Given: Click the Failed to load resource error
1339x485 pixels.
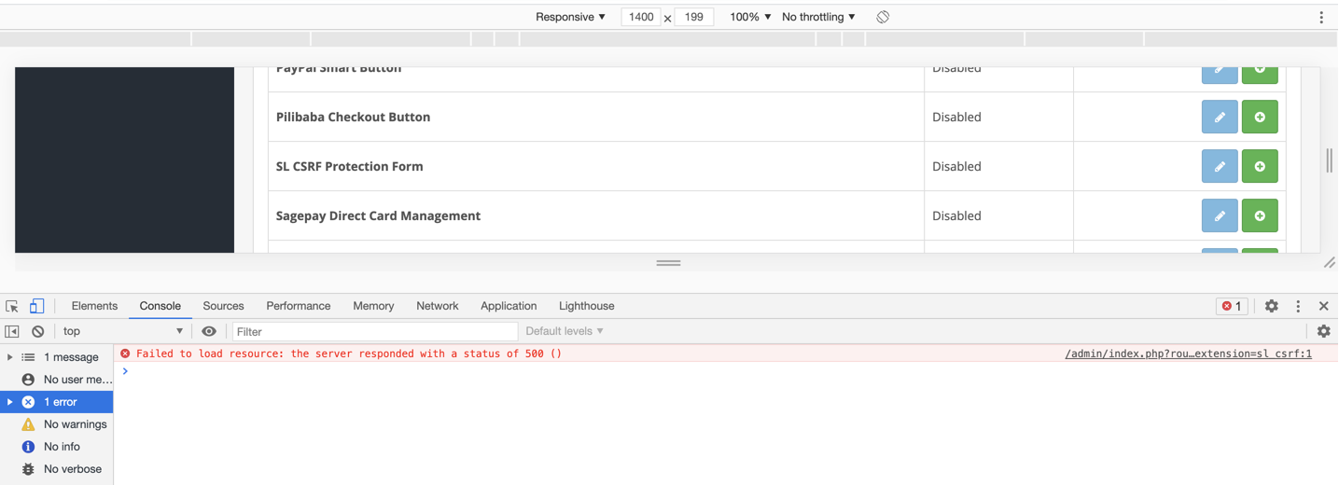Looking at the screenshot, I should (x=349, y=353).
